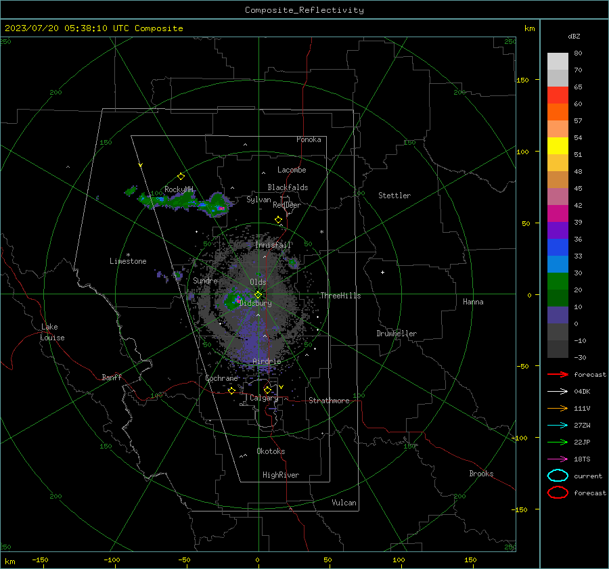
Task: Select the yellow 51-54 dBZ swatch
Action: click(x=558, y=146)
